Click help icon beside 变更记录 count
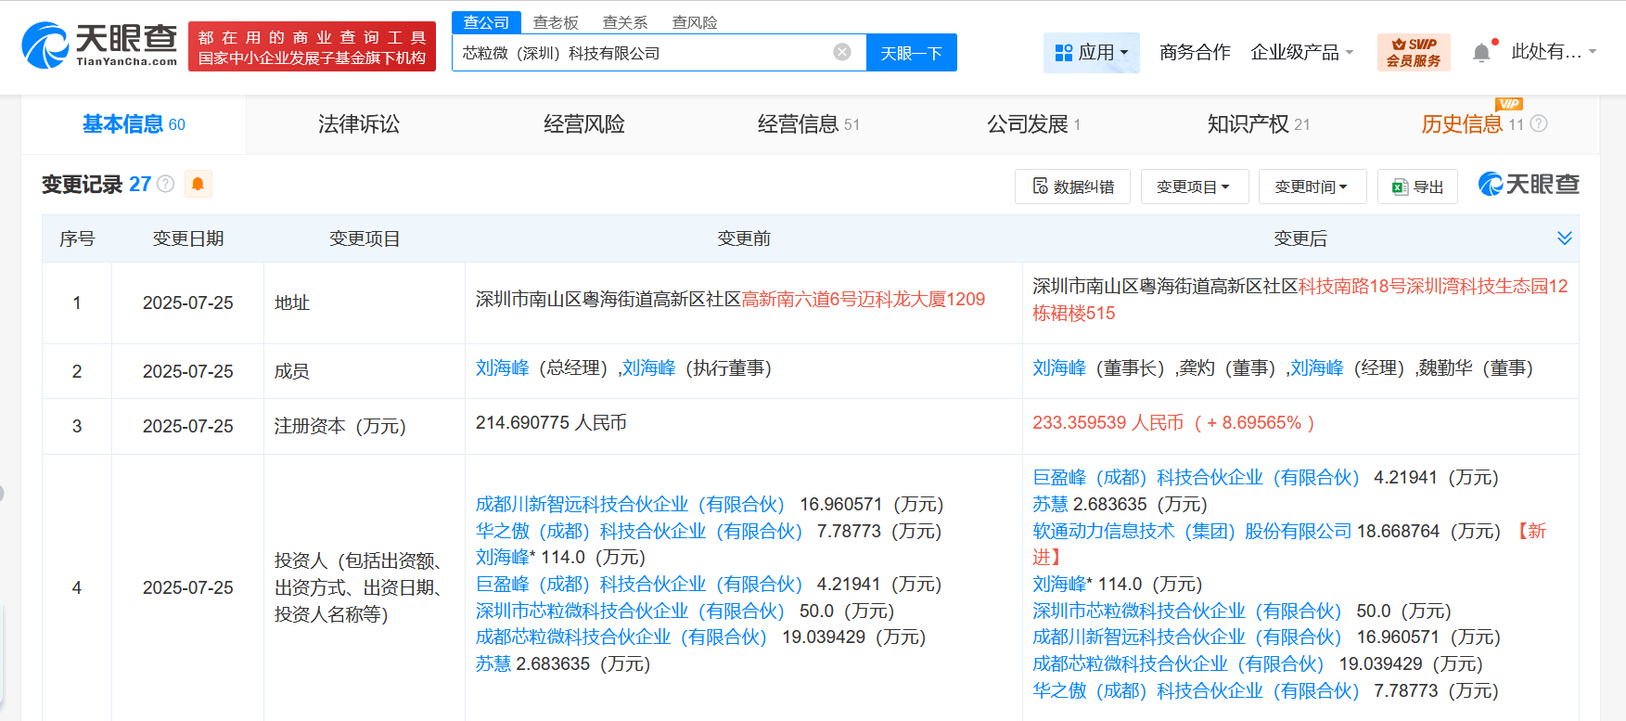Viewport: 1626px width, 721px height. [x=166, y=184]
